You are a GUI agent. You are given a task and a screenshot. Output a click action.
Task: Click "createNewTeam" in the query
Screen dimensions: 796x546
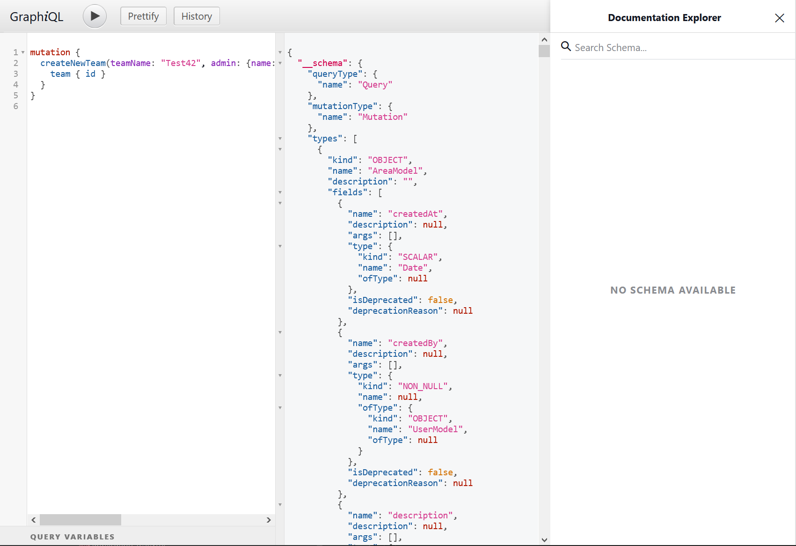[73, 63]
